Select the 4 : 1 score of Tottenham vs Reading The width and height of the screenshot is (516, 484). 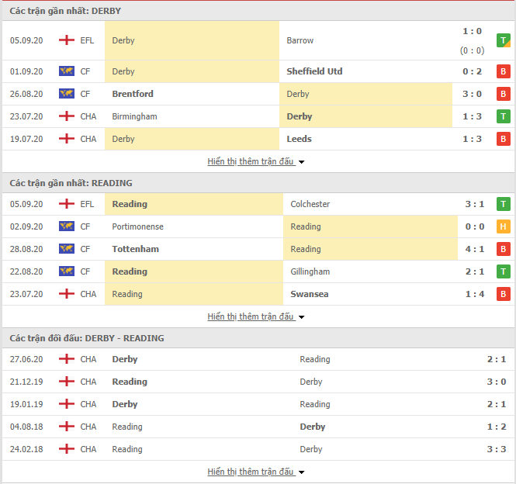click(x=475, y=249)
